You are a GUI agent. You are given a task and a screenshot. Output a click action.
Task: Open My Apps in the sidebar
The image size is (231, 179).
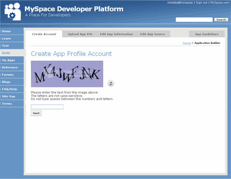(12, 60)
